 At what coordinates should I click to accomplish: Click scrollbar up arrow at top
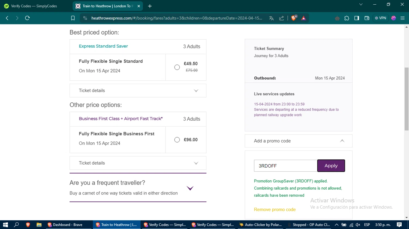point(407,27)
